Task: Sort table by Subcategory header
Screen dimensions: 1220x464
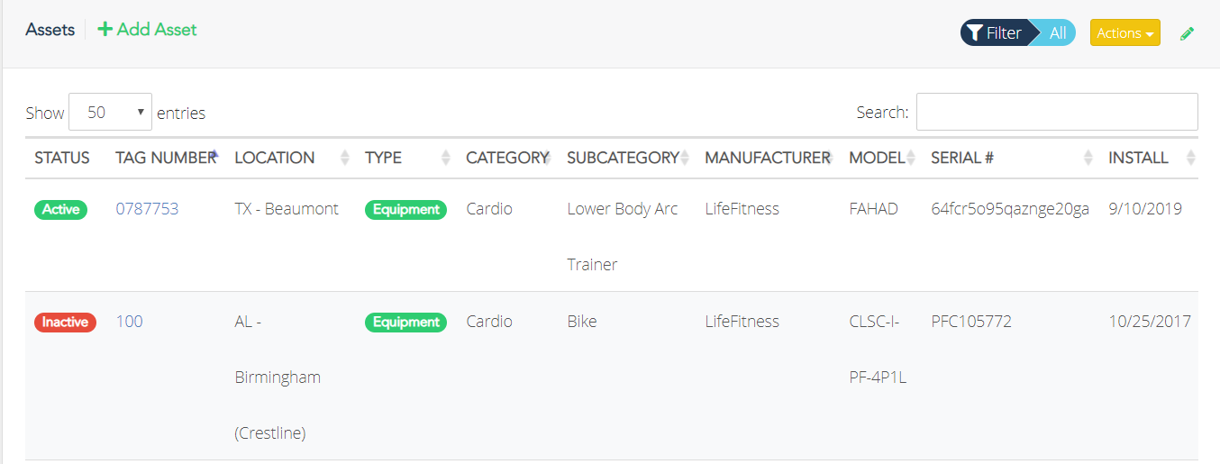Action: point(623,158)
